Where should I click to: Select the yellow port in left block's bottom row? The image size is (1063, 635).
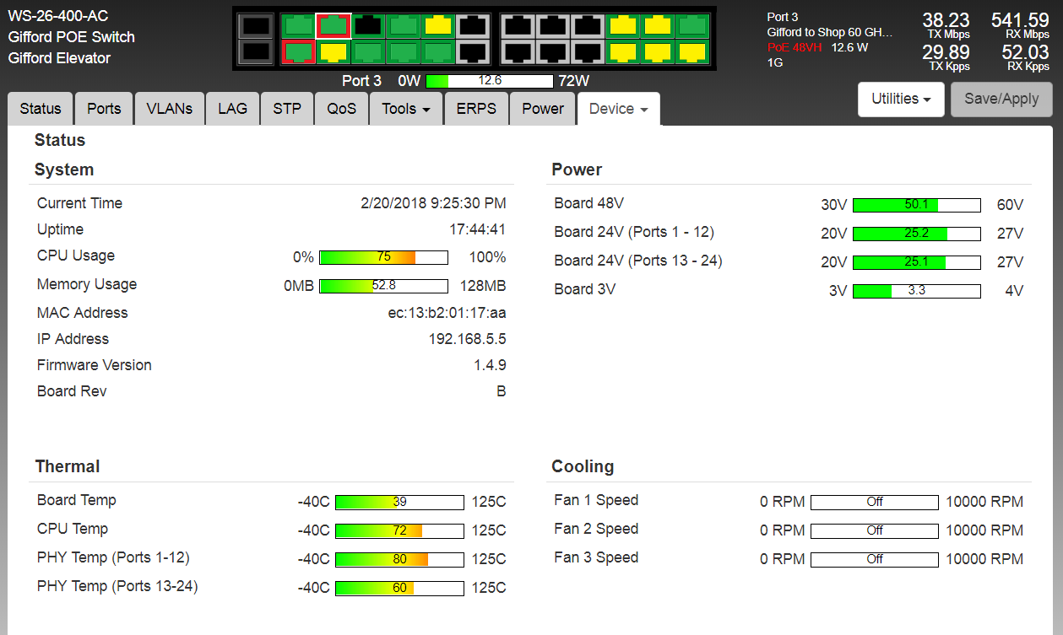pos(334,52)
